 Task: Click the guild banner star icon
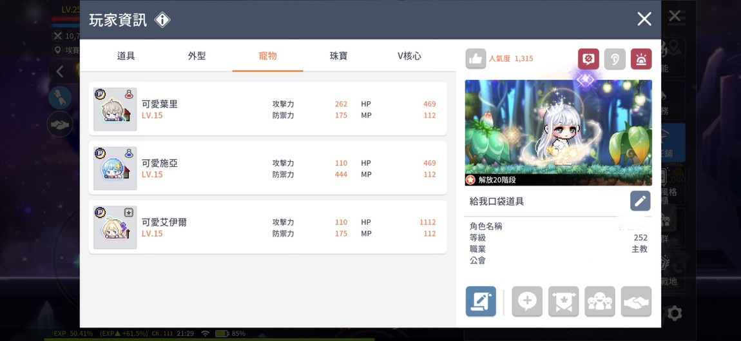click(563, 301)
